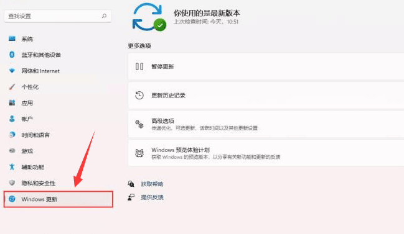This screenshot has height=234, width=404.
Task: Click the Windows 预览体验计划 description text
Action: (x=215, y=157)
